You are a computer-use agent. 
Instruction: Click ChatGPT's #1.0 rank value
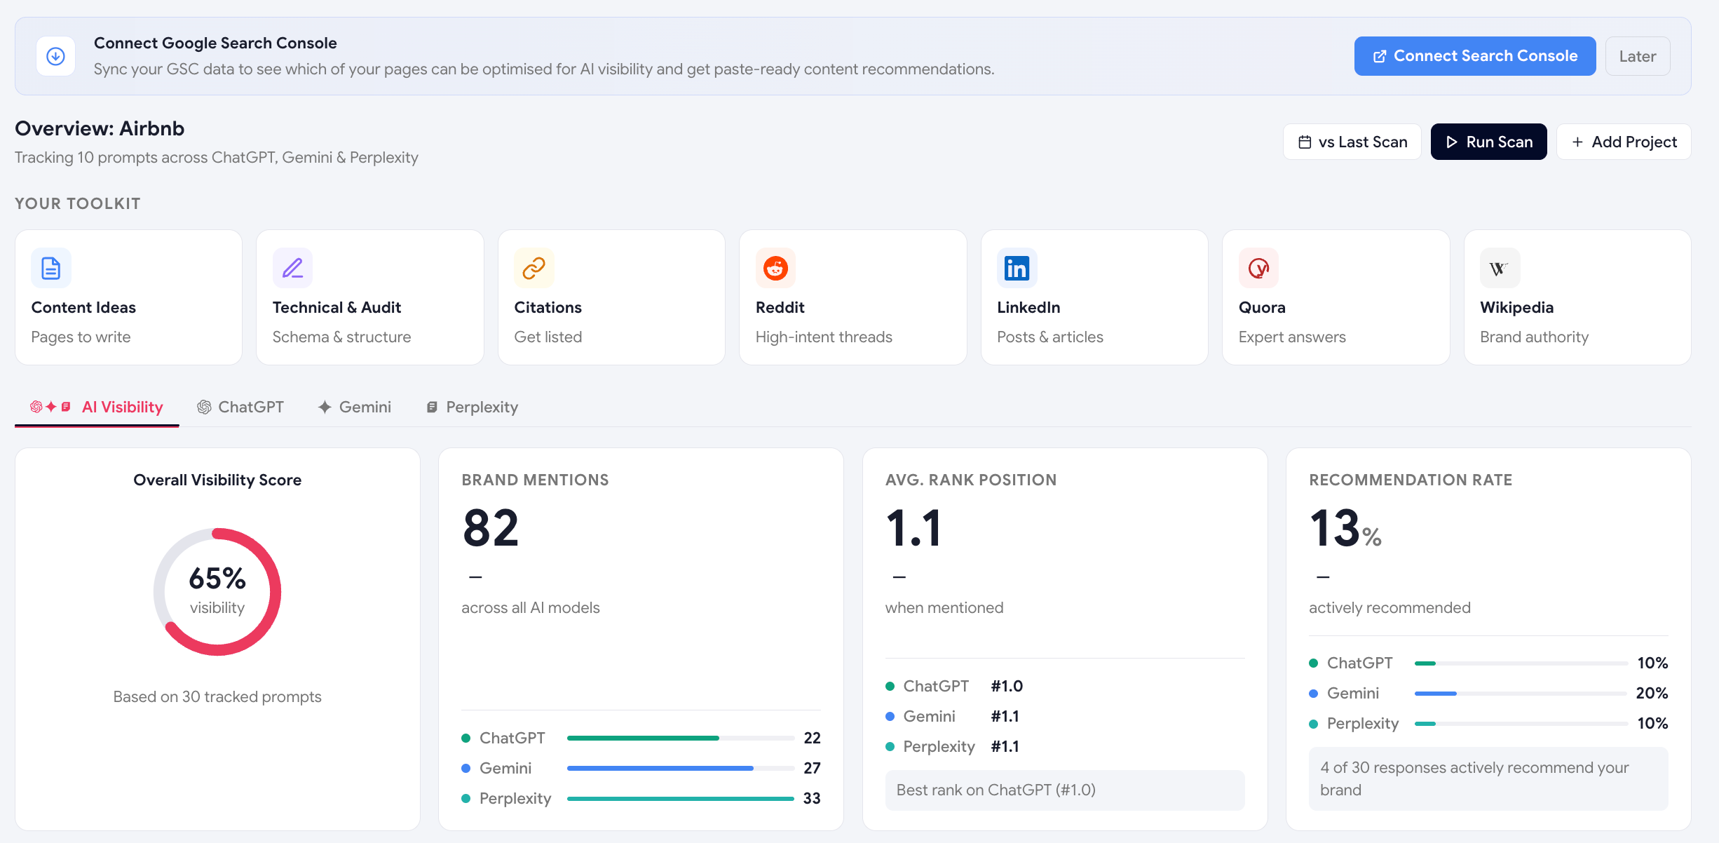click(1007, 687)
